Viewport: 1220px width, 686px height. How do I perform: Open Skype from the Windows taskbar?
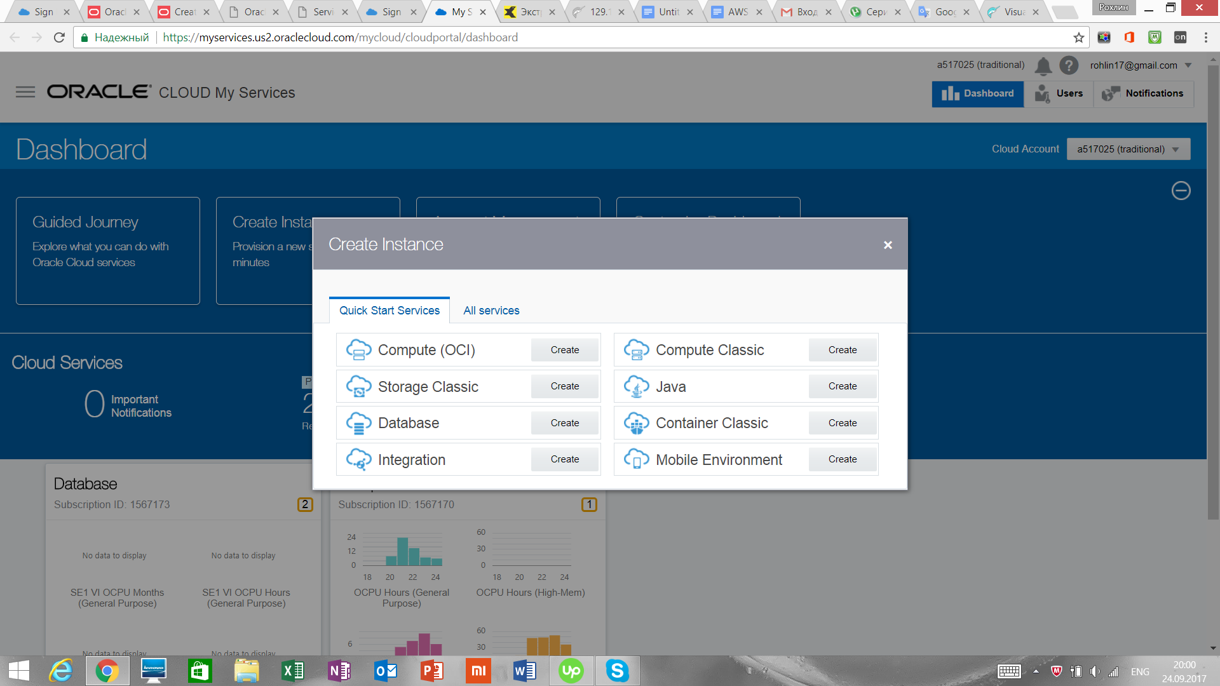[x=616, y=671]
